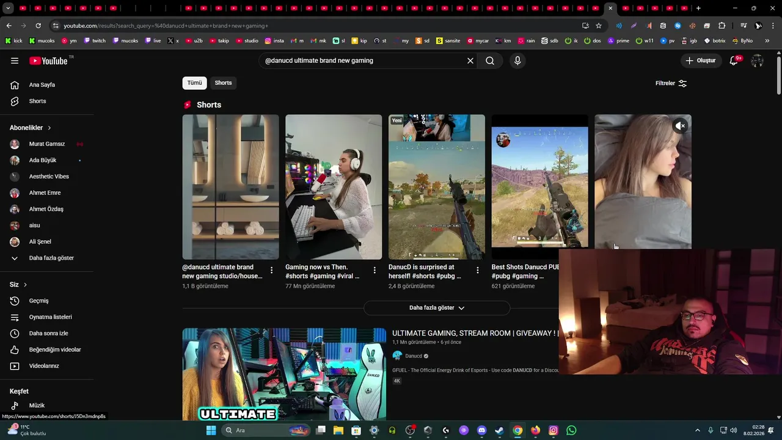This screenshot has height=440, width=782.
Task: Open Filtreler search filters
Action: (671, 83)
